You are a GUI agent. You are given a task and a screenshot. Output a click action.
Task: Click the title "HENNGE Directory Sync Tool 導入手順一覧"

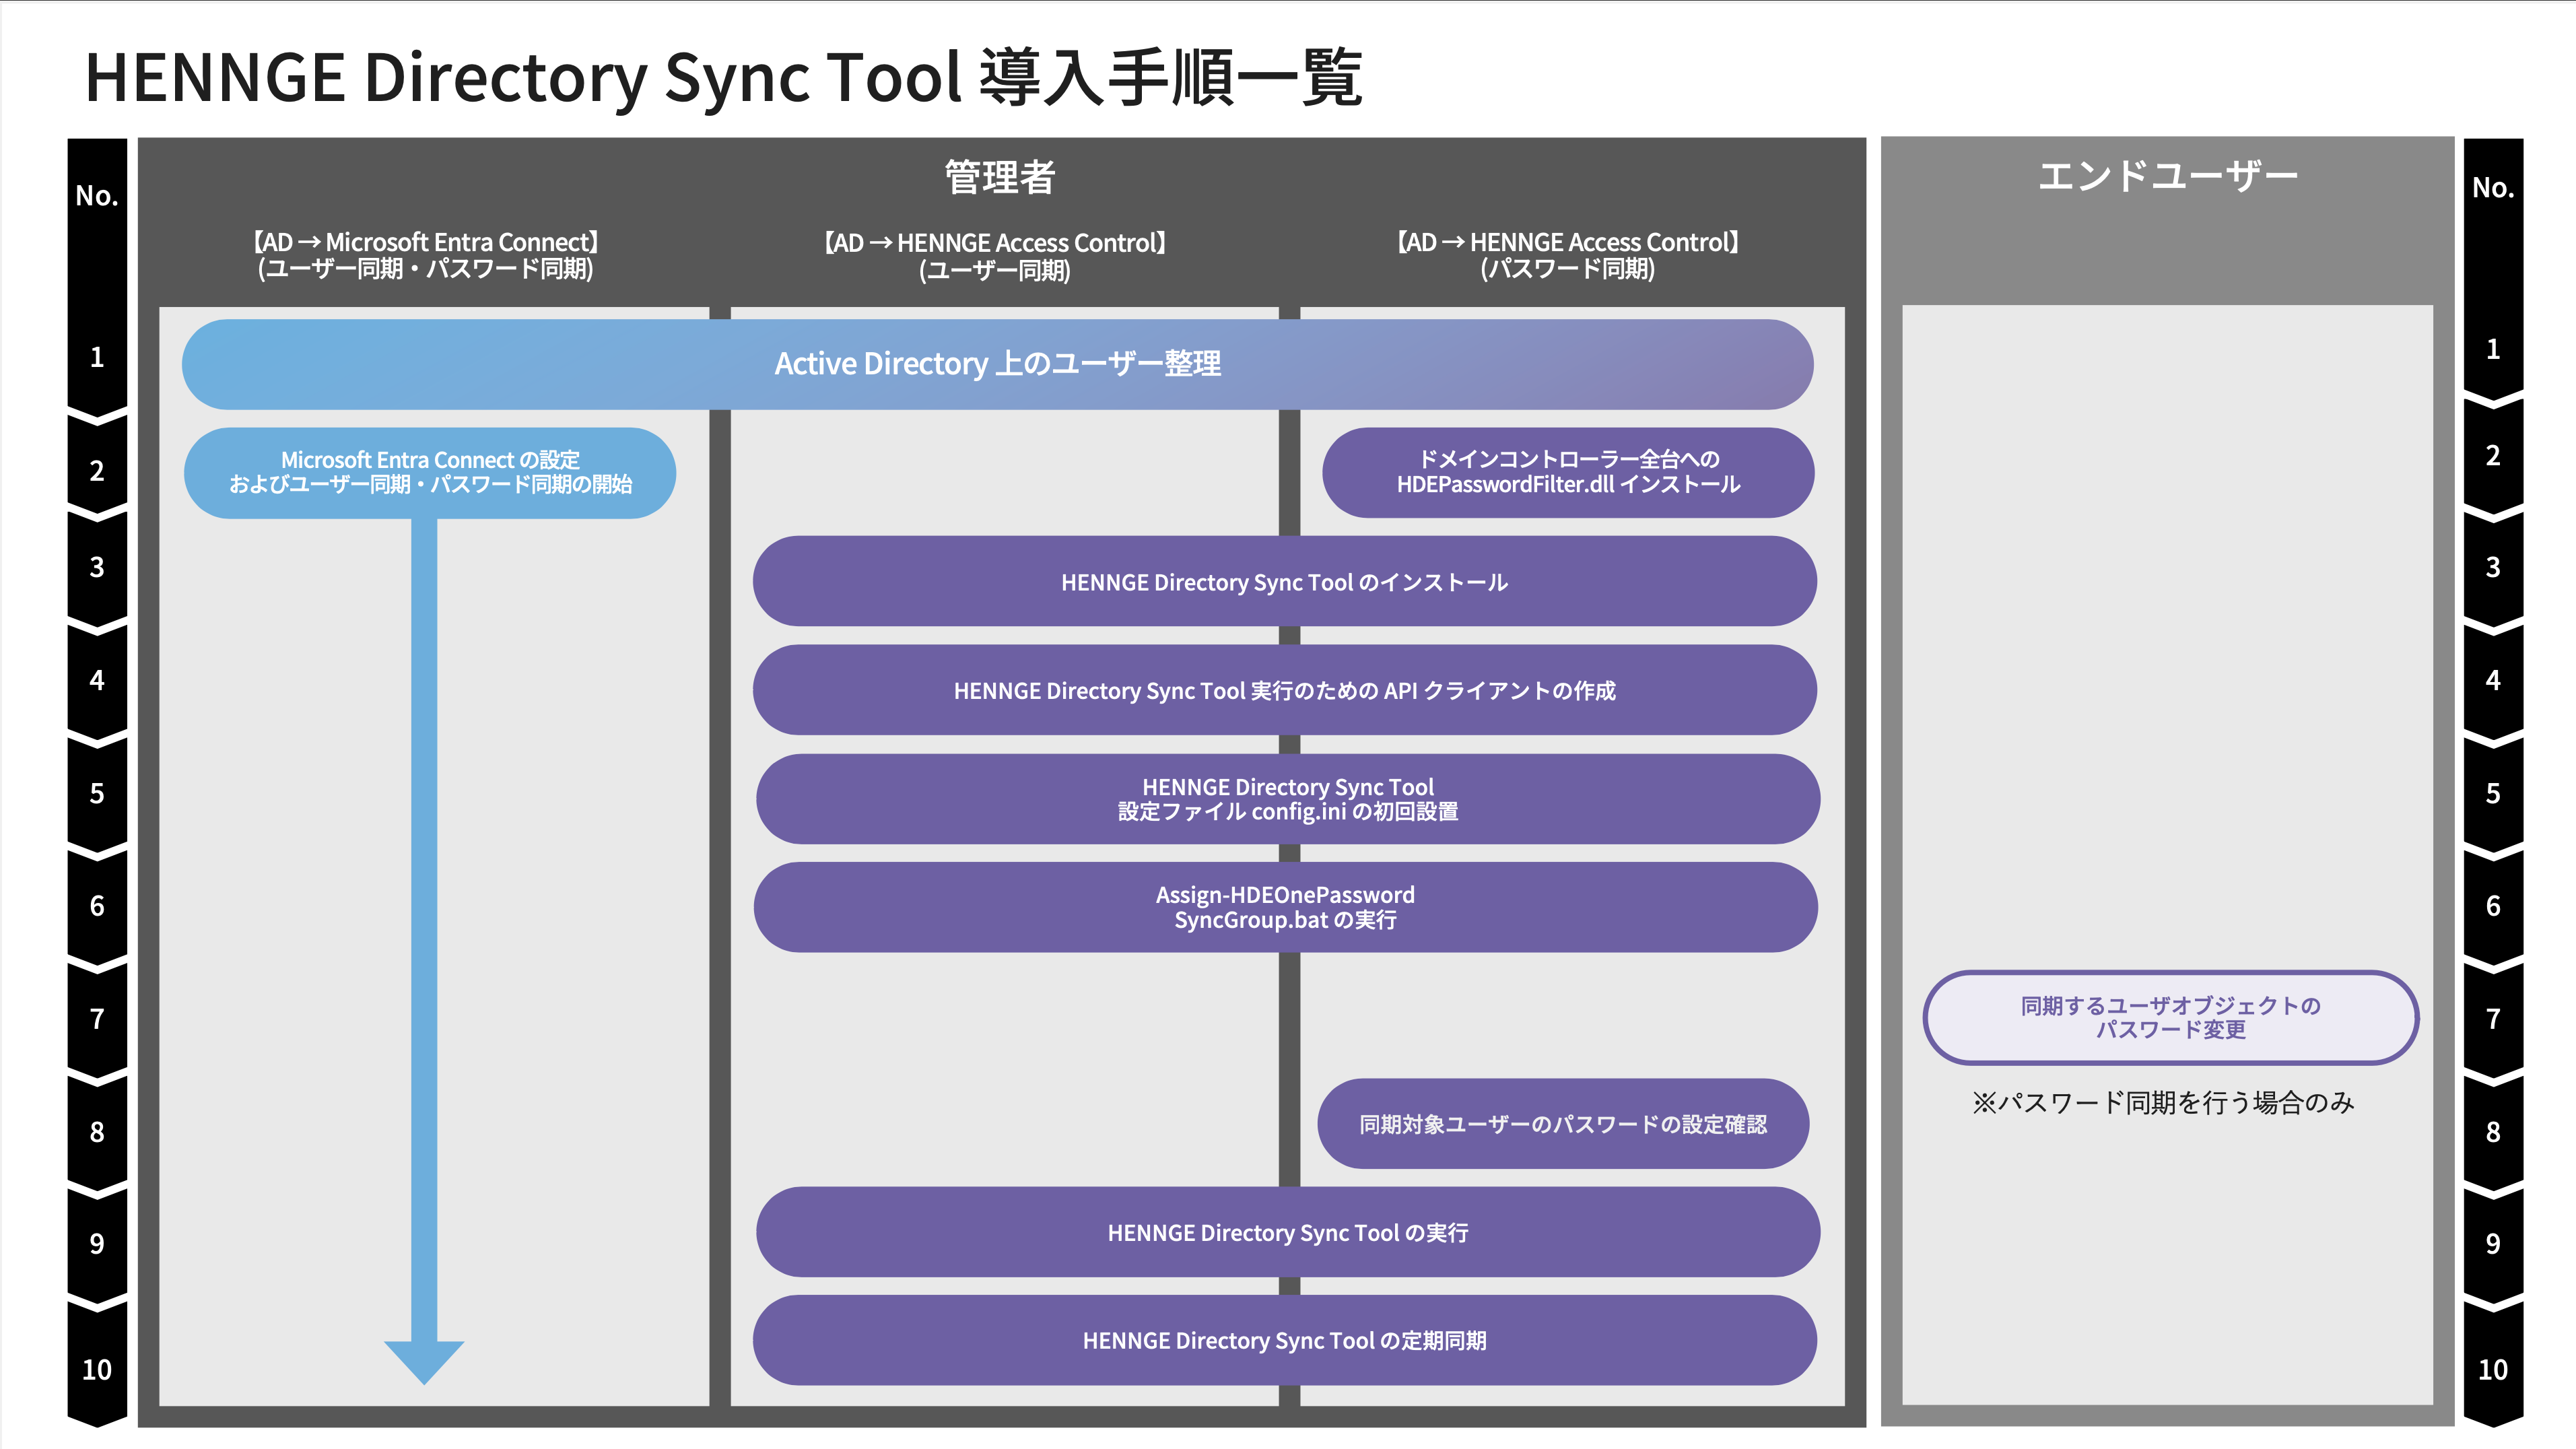(x=723, y=77)
